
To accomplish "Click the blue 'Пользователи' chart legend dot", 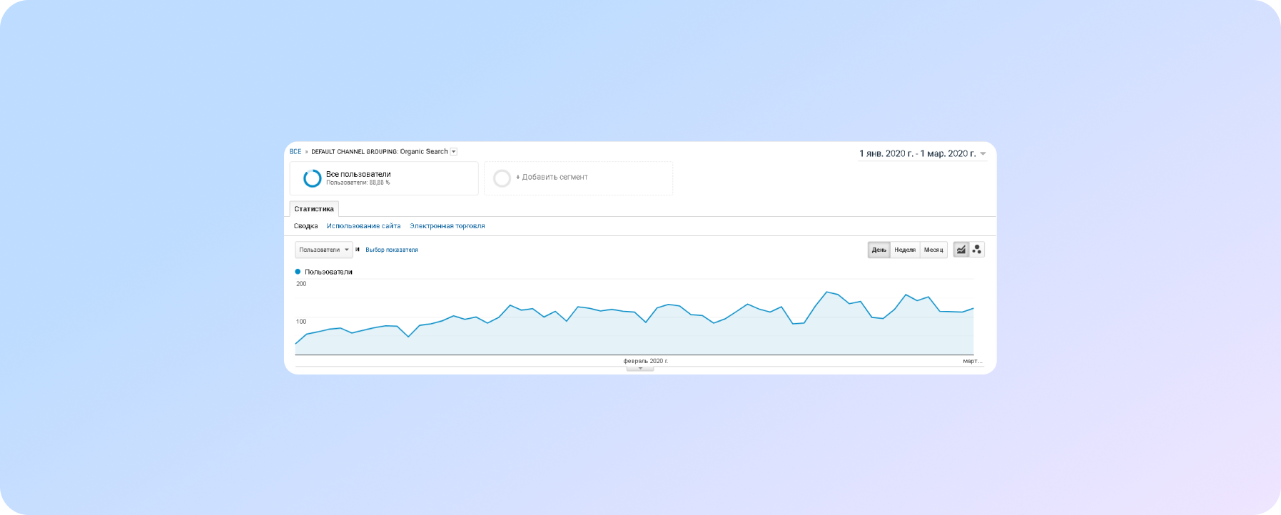I will (298, 272).
